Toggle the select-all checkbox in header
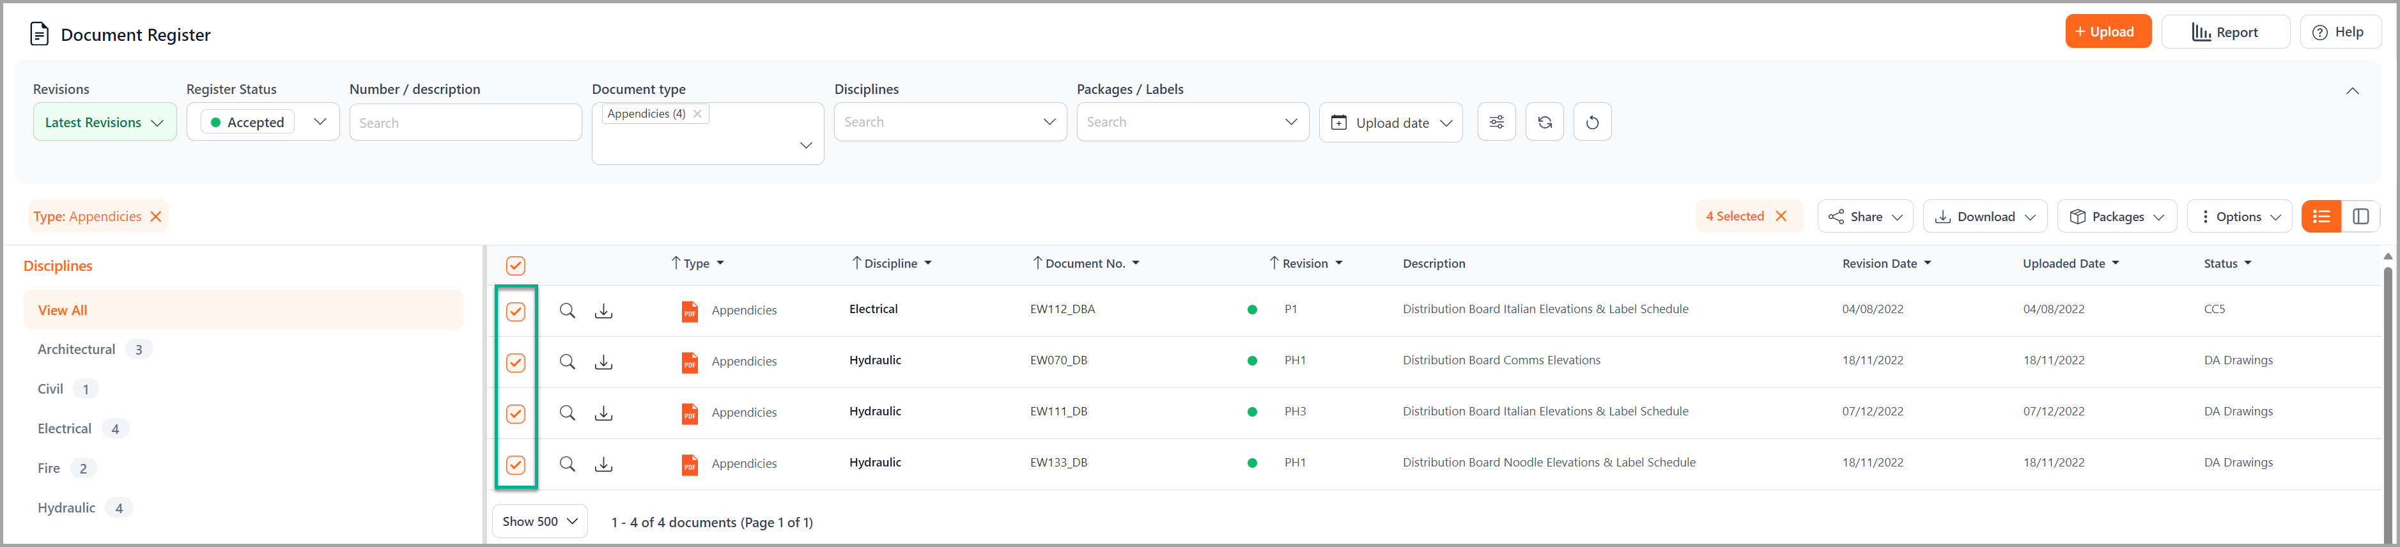 (515, 266)
